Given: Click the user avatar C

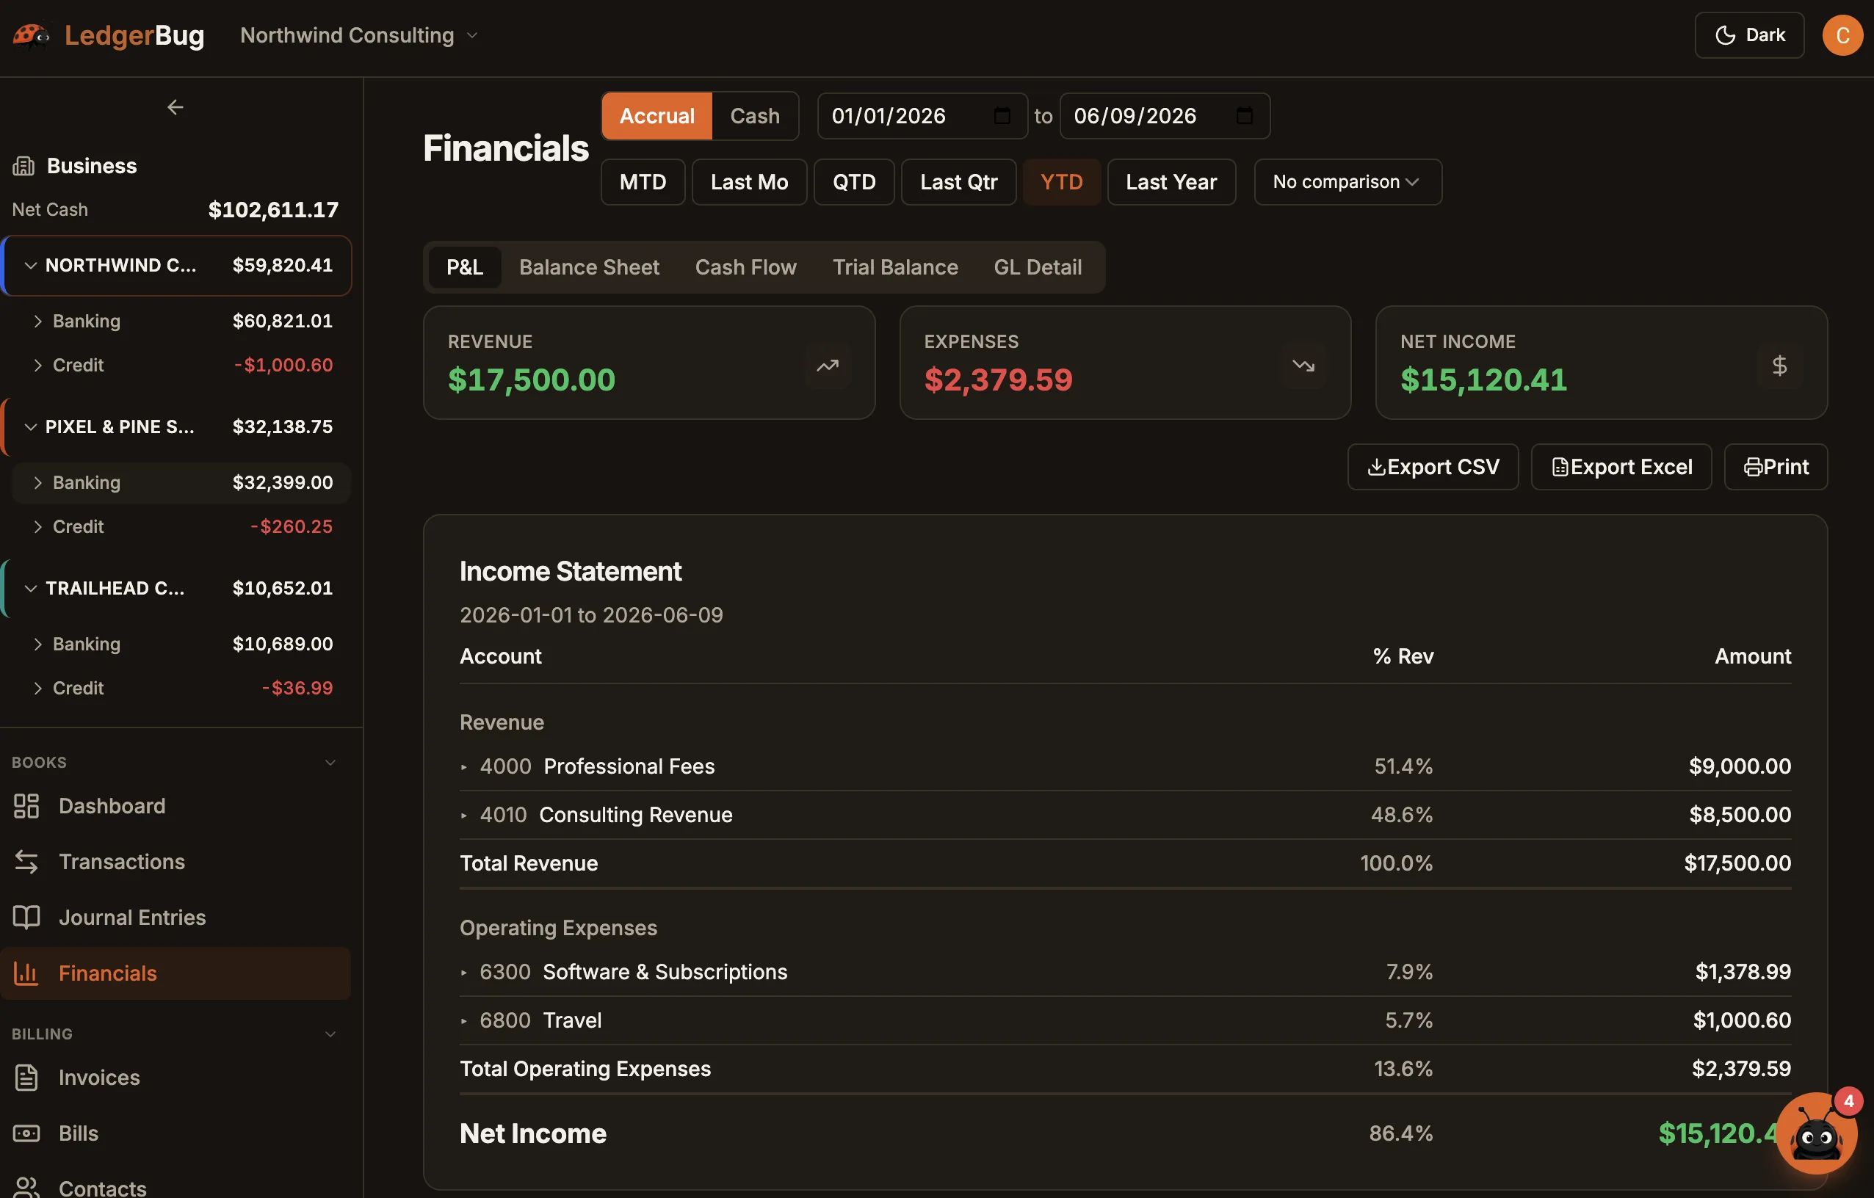Looking at the screenshot, I should pos(1842,35).
